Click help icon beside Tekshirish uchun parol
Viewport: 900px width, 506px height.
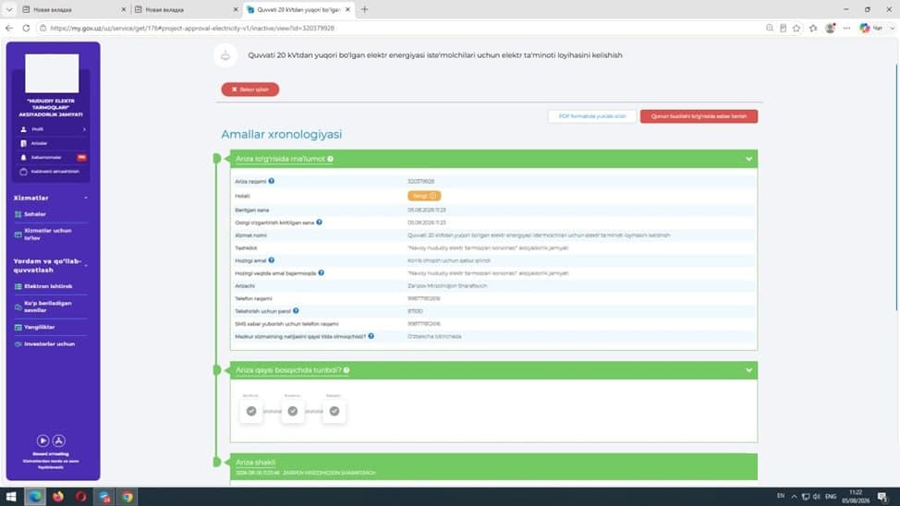(x=297, y=310)
